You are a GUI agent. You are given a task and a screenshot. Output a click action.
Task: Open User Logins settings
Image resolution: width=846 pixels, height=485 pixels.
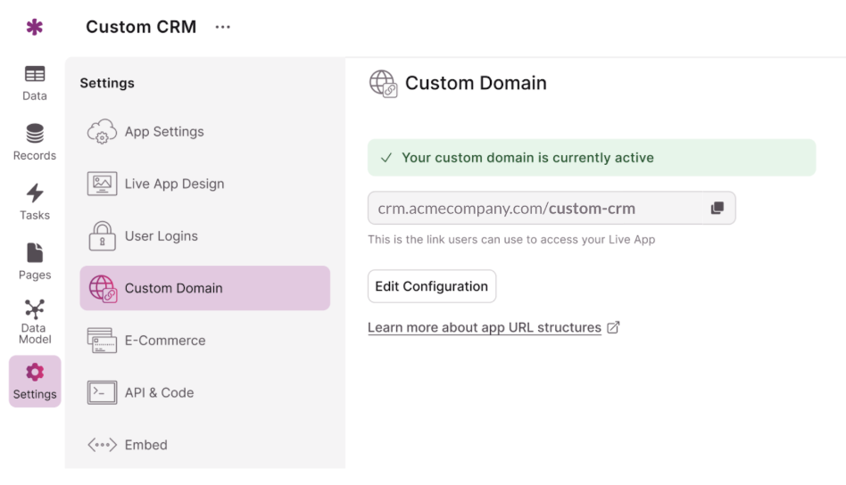[161, 236]
